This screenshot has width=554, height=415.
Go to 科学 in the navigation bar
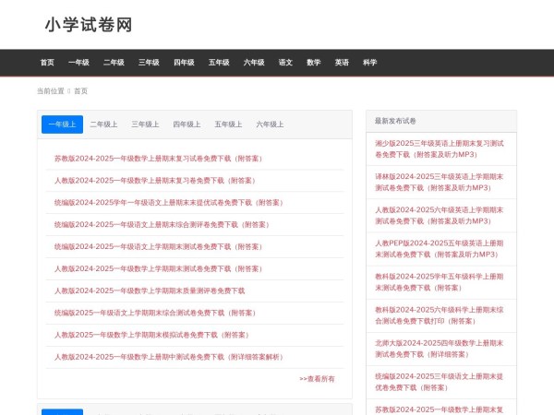coord(370,63)
